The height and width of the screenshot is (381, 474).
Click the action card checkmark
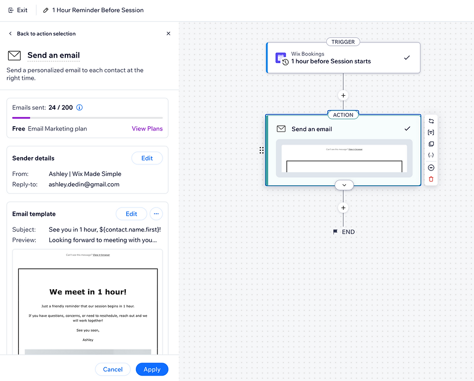click(x=407, y=129)
